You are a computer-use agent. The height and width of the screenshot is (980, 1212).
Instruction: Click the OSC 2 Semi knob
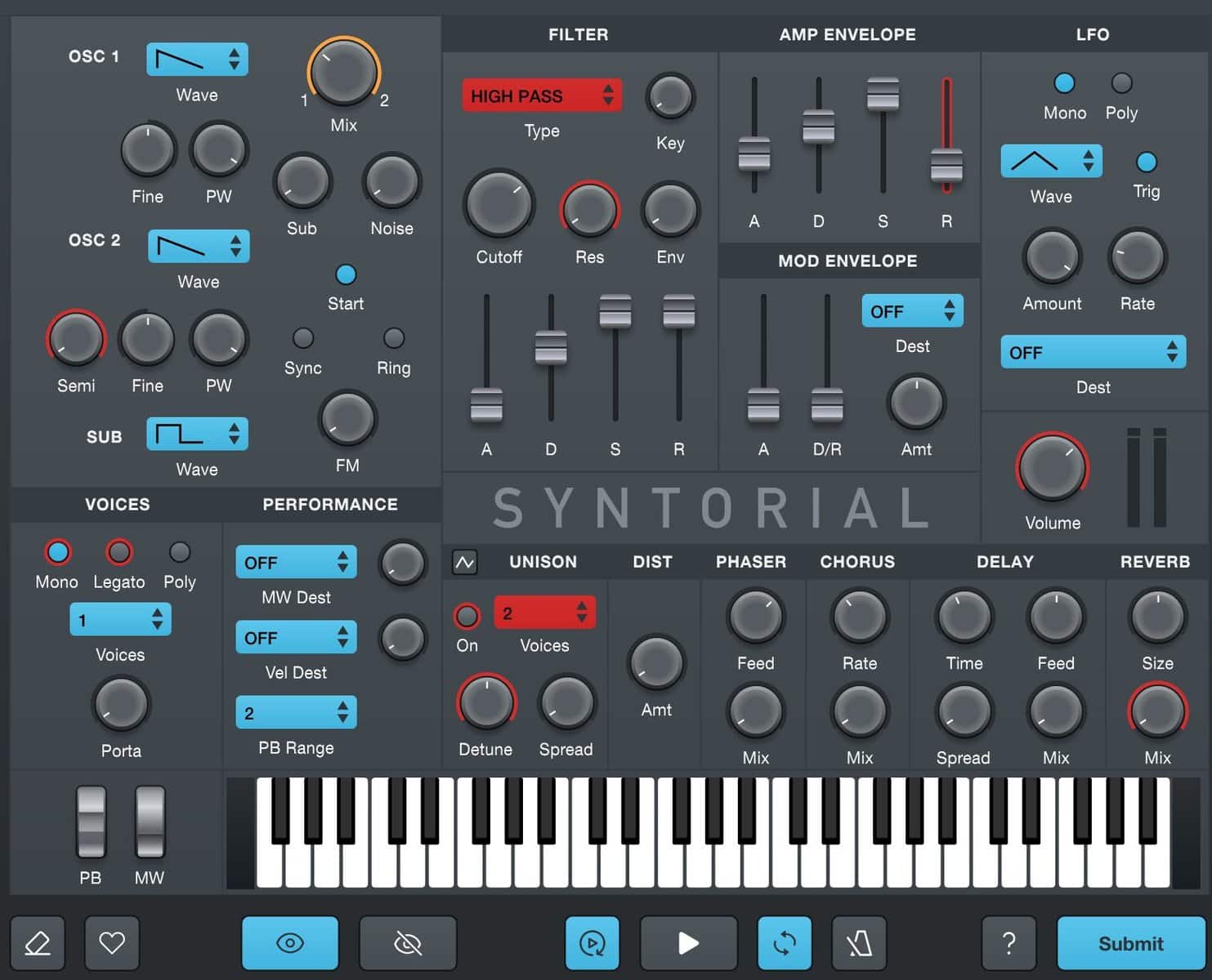coord(76,339)
